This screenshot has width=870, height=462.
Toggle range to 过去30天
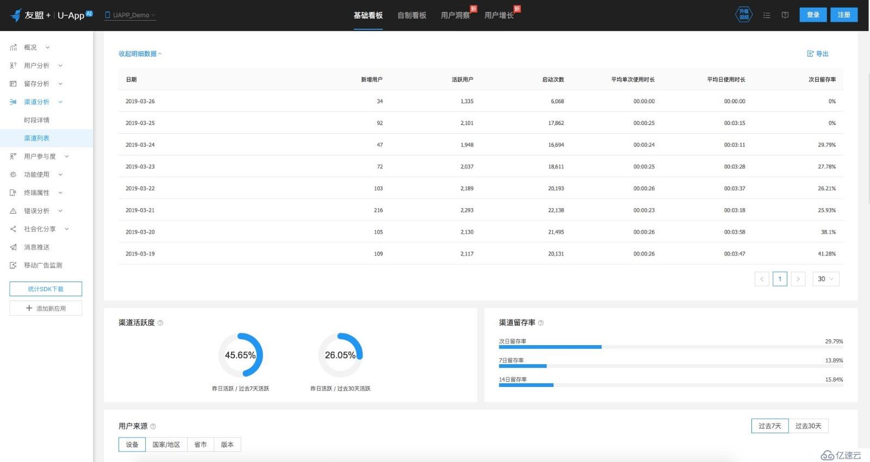(809, 426)
